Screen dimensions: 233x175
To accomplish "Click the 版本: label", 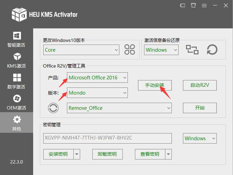I will 53,93.
